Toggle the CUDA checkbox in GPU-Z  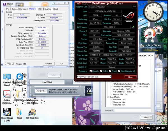coord(101,71)
